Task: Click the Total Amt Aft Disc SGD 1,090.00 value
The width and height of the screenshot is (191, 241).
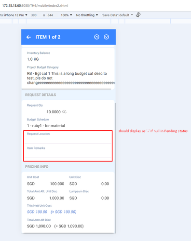Action: [x=39, y=226]
